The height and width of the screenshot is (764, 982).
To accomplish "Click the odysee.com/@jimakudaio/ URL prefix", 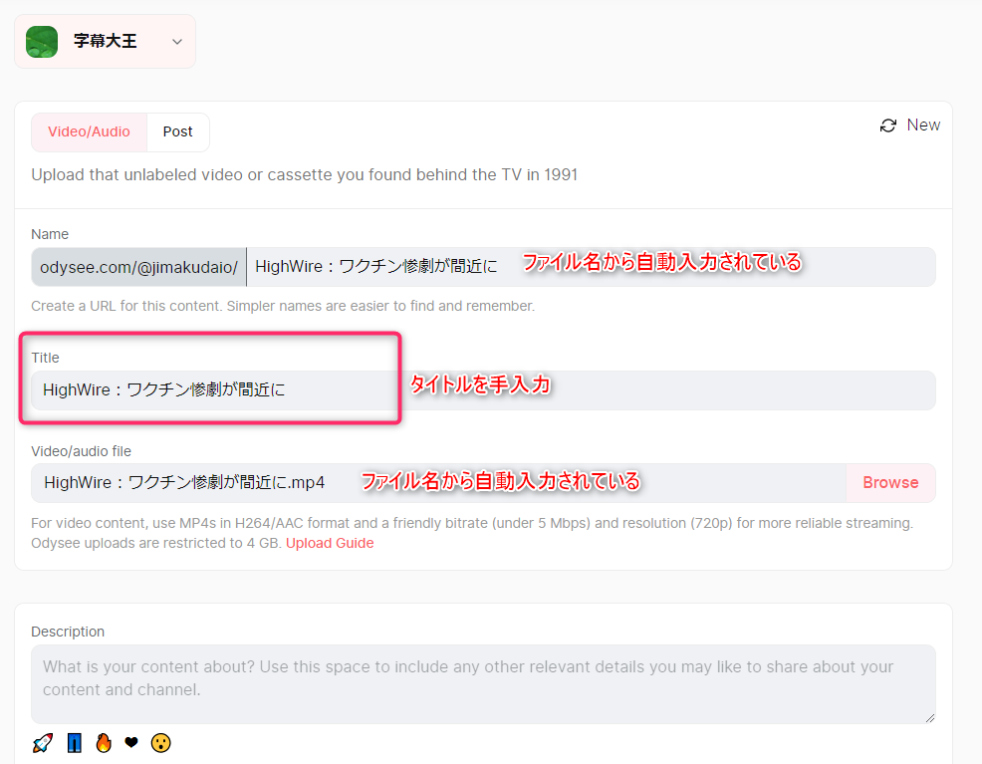I will click(138, 267).
